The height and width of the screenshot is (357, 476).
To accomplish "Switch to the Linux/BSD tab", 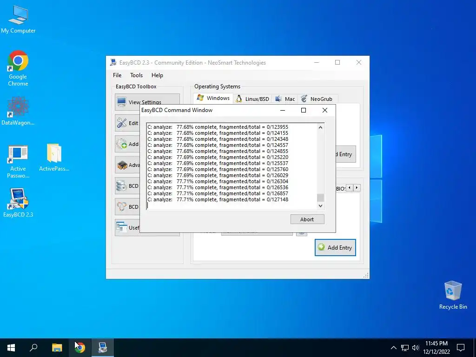I will tap(252, 99).
